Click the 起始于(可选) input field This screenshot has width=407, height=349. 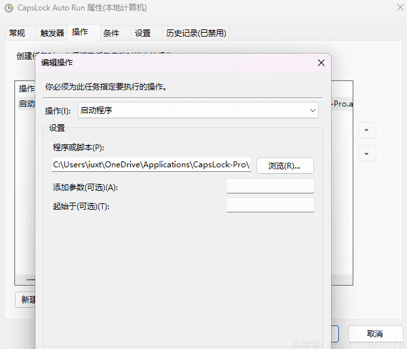click(270, 206)
